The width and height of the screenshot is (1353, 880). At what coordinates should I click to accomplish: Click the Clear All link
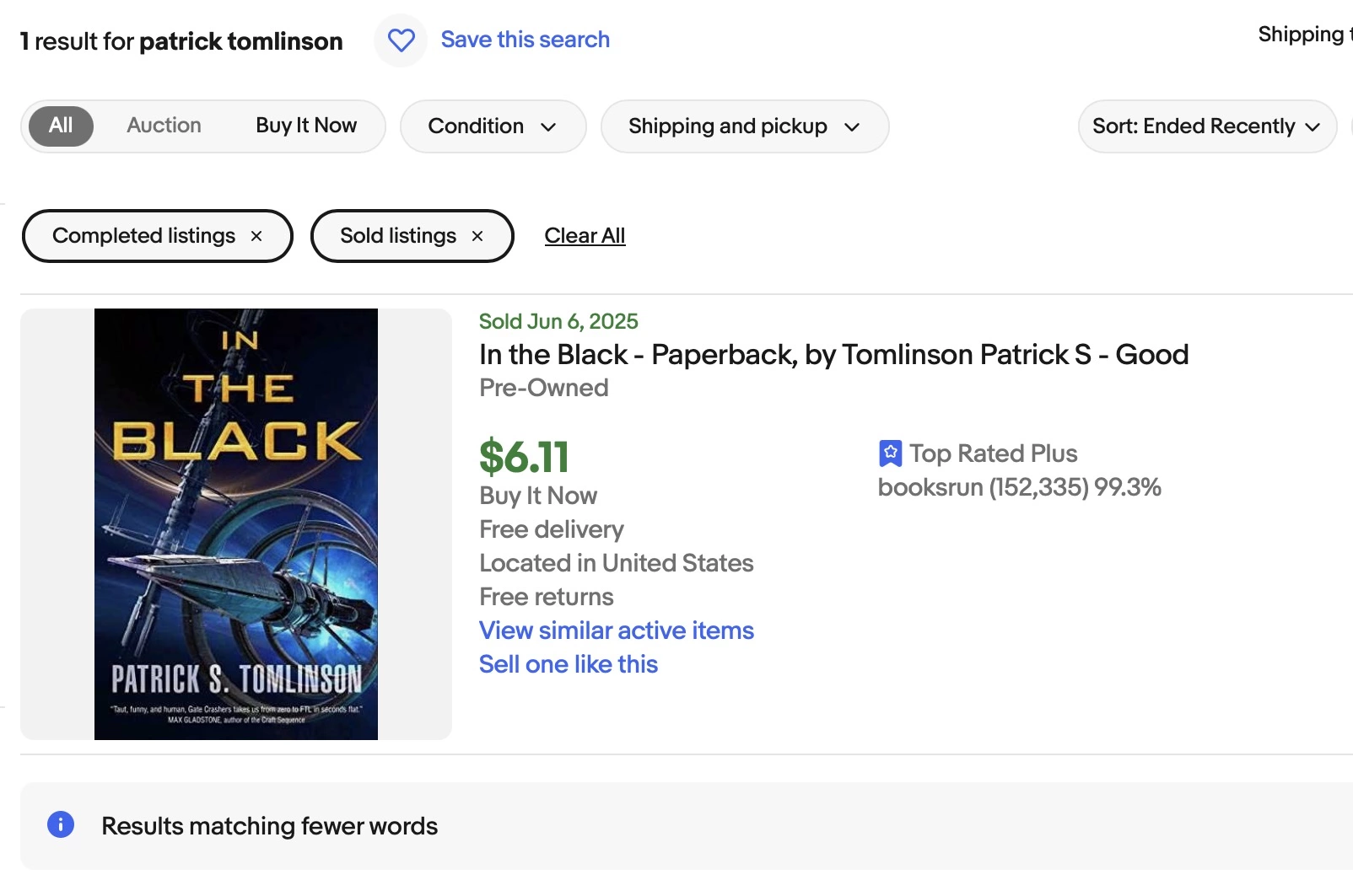click(x=585, y=236)
